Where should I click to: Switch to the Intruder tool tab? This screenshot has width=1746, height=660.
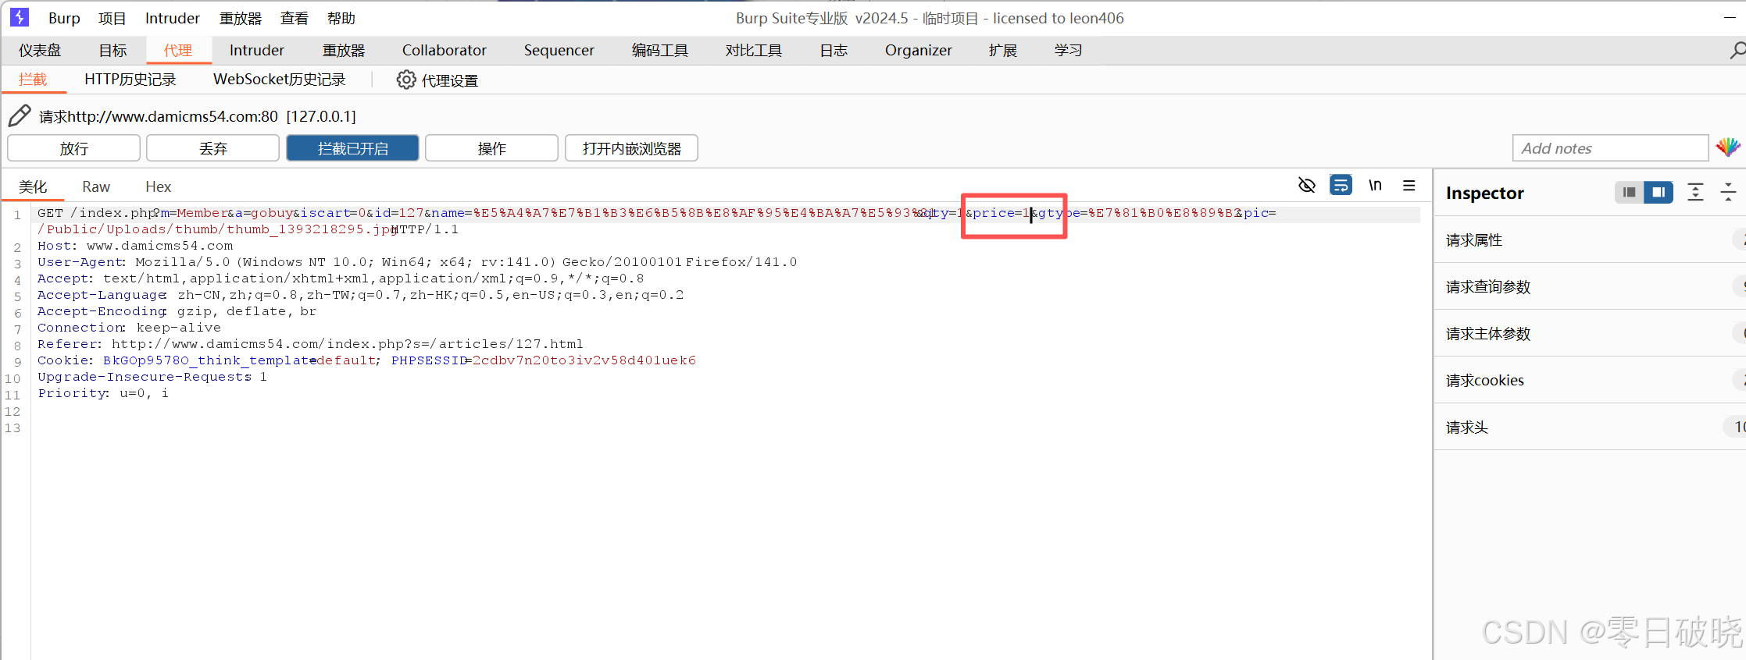click(257, 50)
